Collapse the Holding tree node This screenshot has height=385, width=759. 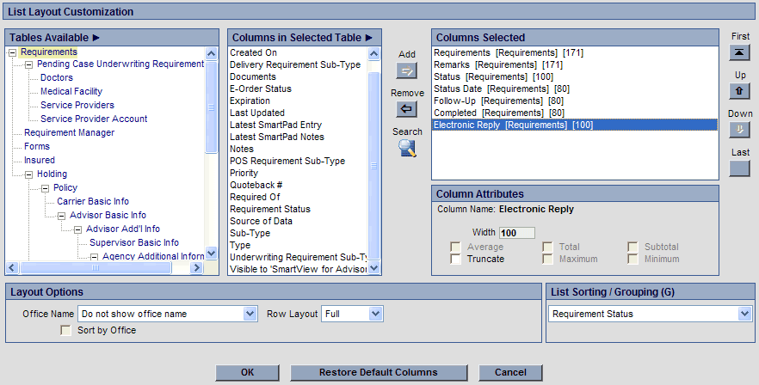pyautogui.click(x=28, y=174)
